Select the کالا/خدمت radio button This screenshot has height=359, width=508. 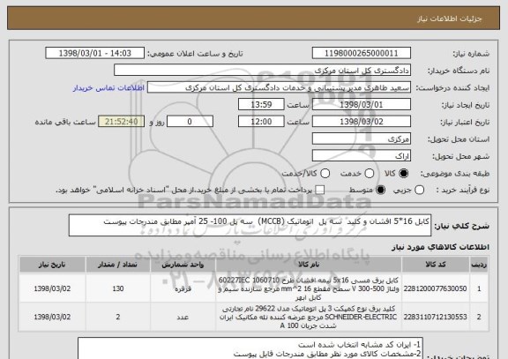click(x=325, y=174)
